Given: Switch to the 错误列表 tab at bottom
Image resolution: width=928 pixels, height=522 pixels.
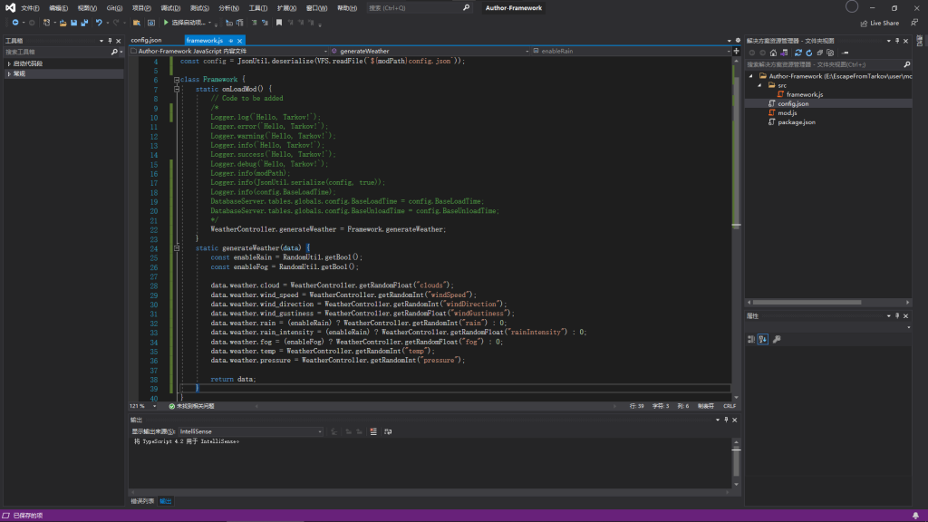Looking at the screenshot, I should pos(142,501).
